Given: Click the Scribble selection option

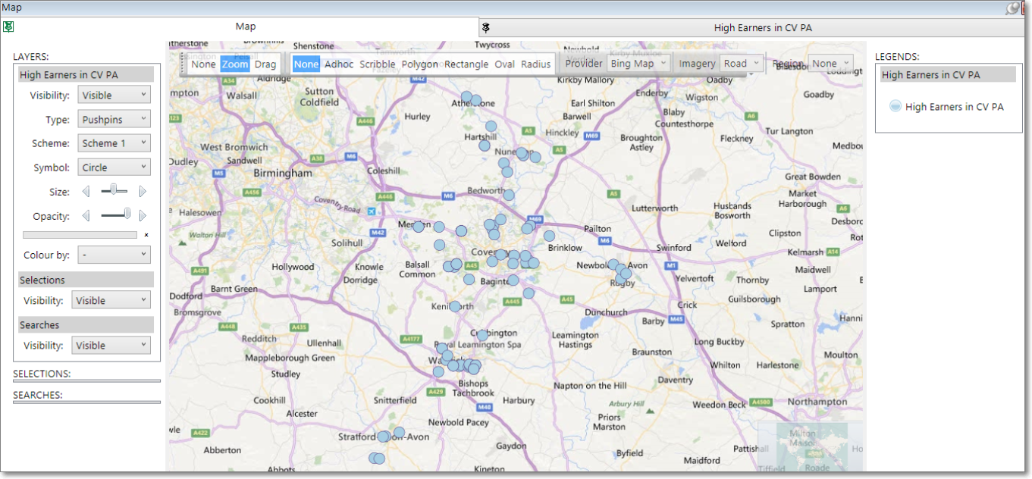Looking at the screenshot, I should (377, 64).
